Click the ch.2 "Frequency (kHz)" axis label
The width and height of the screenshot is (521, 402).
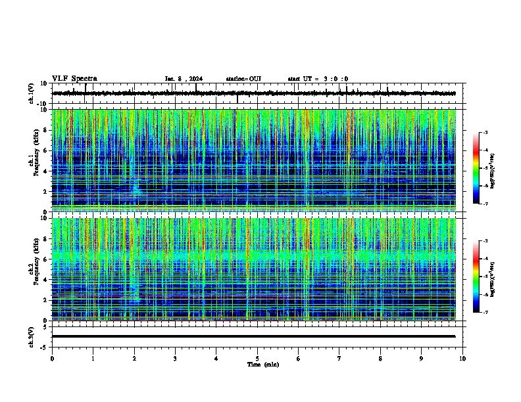(37, 261)
